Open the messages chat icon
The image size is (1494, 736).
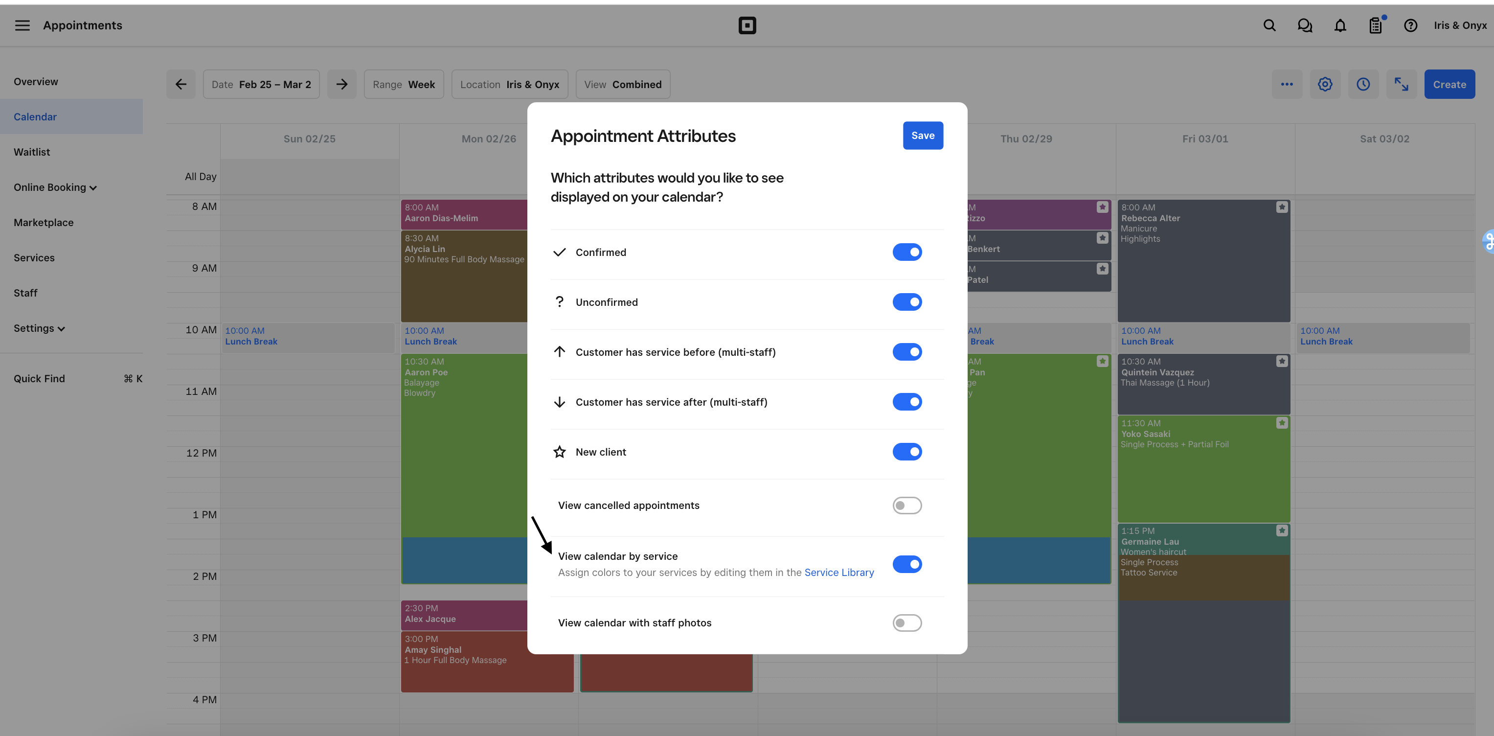click(x=1305, y=25)
